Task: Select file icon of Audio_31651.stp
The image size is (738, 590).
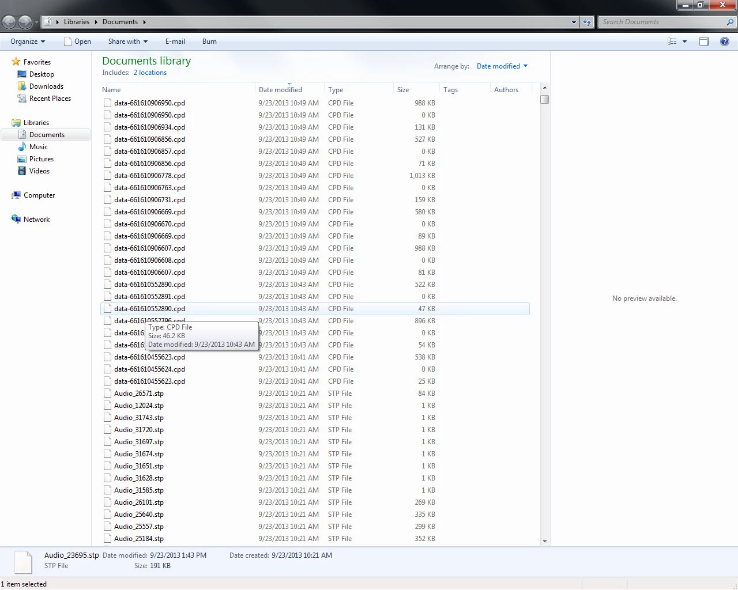Action: [x=107, y=466]
